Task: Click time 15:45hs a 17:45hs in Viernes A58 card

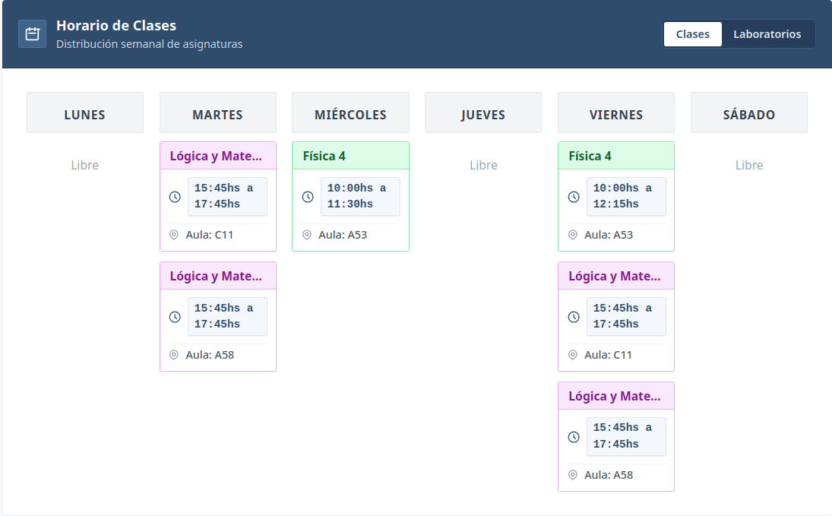Action: pos(626,436)
